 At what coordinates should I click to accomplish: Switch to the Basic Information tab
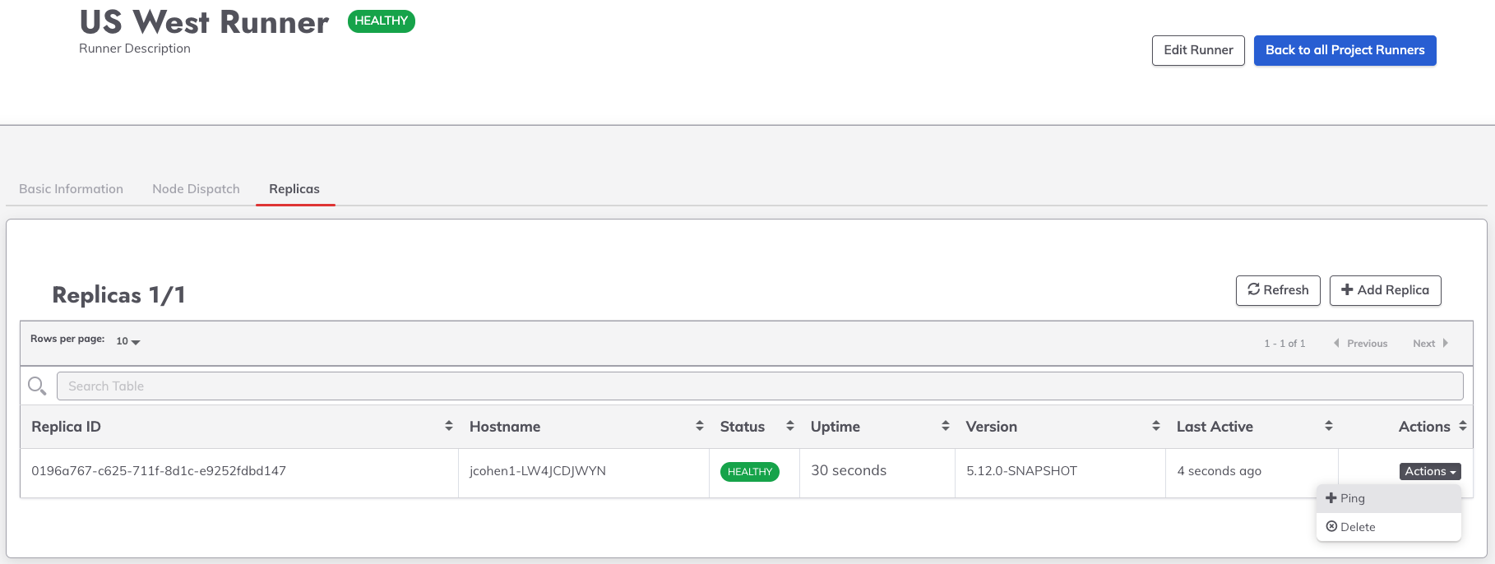(72, 189)
